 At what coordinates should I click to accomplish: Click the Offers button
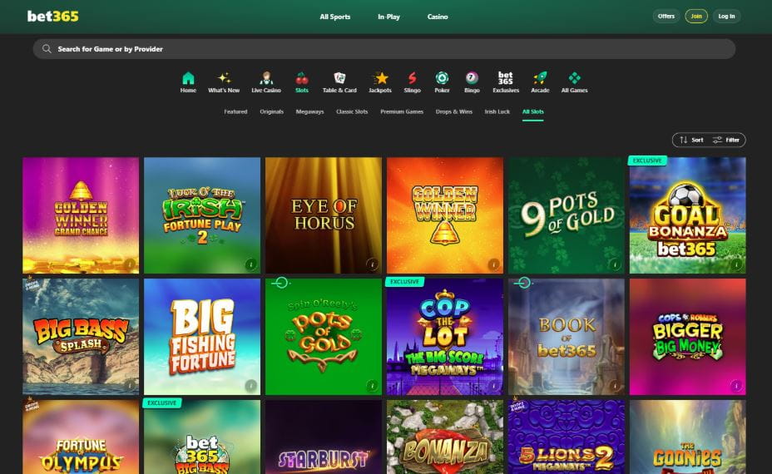666,17
